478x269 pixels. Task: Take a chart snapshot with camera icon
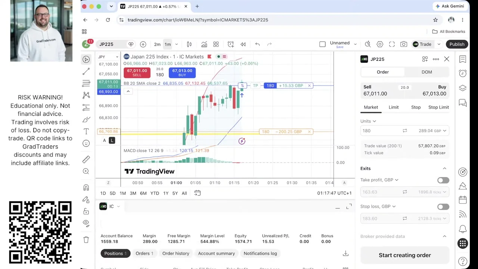pyautogui.click(x=404, y=44)
